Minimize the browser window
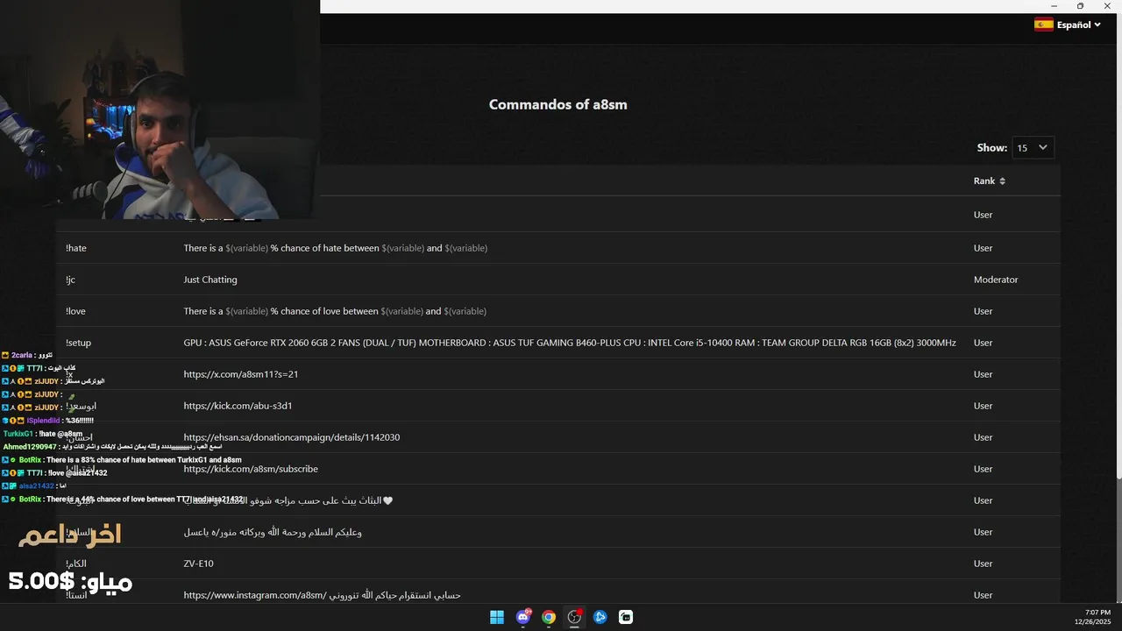 pyautogui.click(x=1055, y=6)
